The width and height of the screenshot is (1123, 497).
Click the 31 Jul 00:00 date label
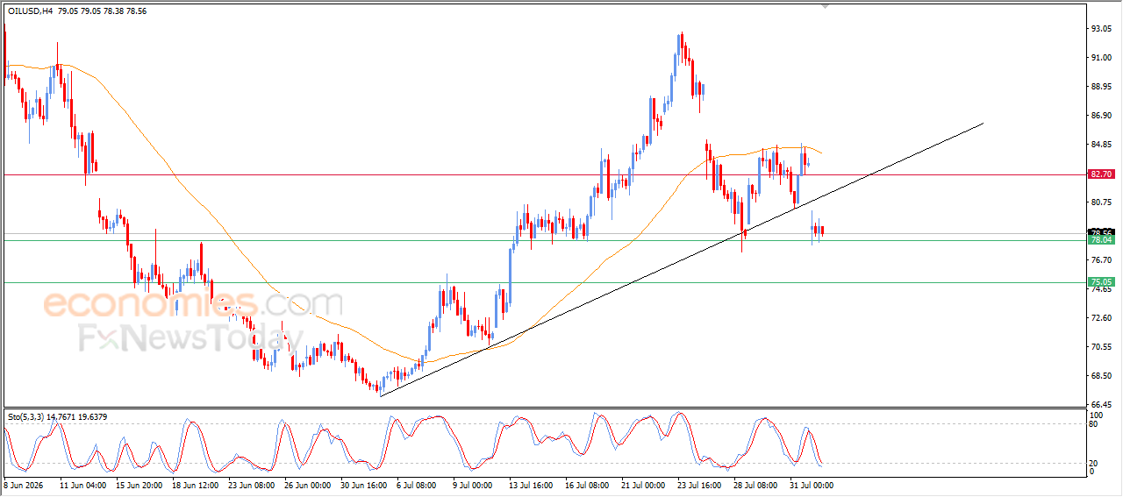click(811, 485)
